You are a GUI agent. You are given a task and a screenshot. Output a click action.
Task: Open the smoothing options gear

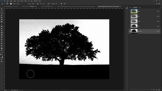pos(62,4)
